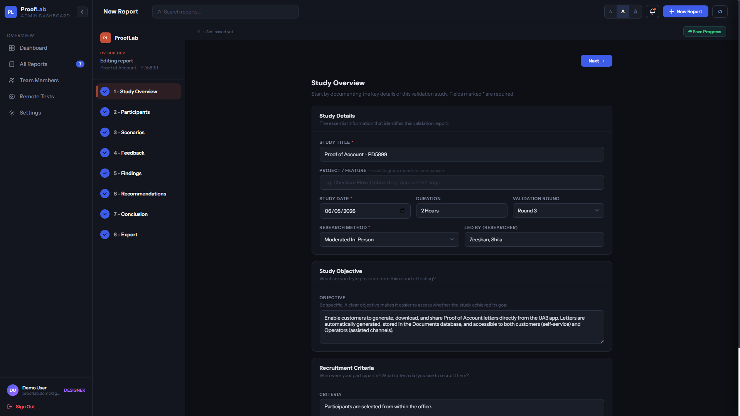This screenshot has width=740, height=416.
Task: Open the calendar picker in Study Date
Action: pyautogui.click(x=402, y=211)
